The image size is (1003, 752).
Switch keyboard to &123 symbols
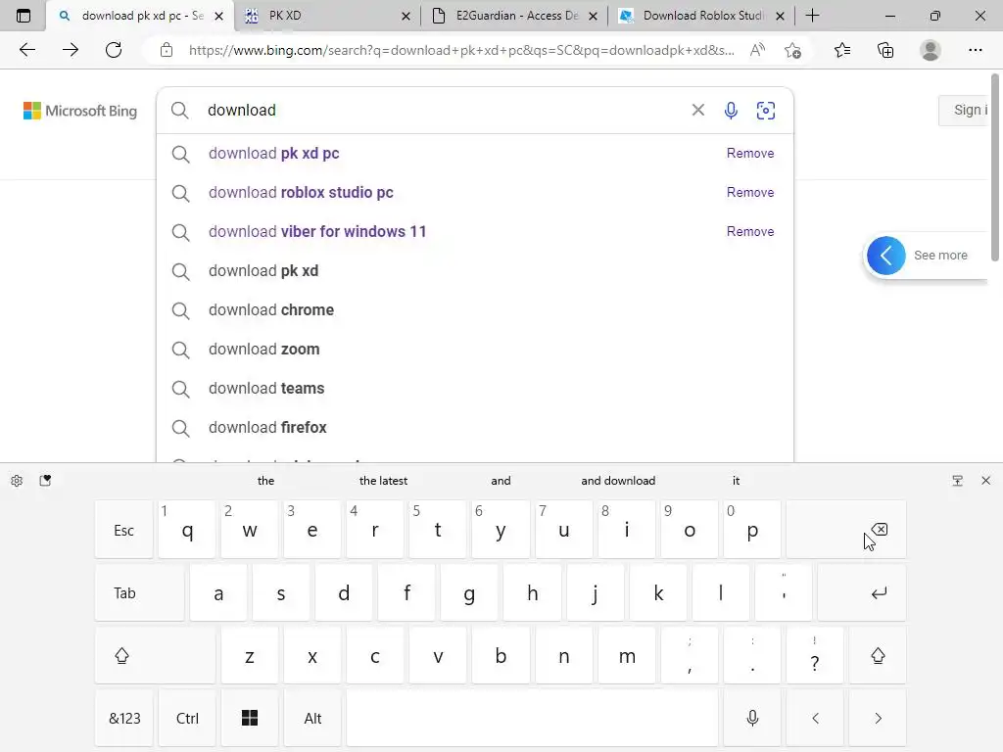124,718
